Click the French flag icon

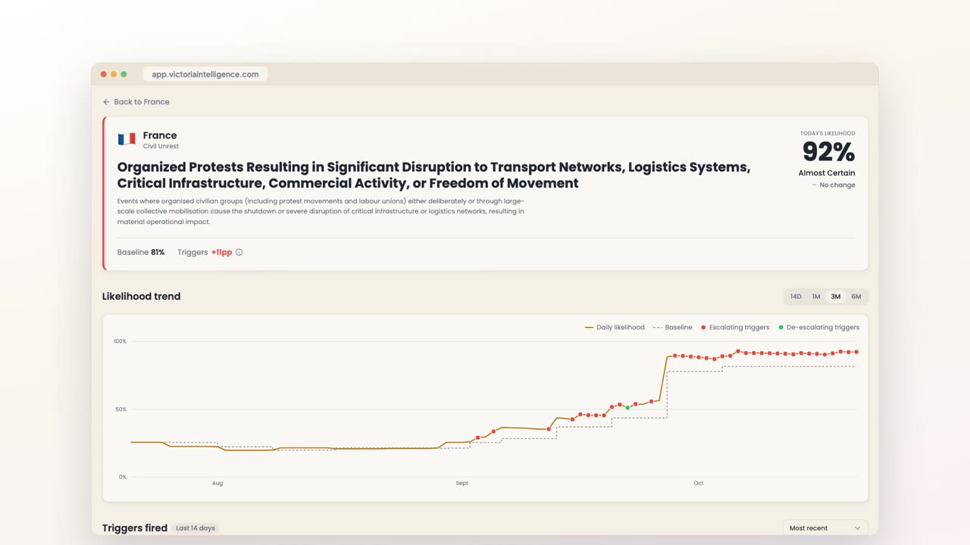click(x=127, y=139)
